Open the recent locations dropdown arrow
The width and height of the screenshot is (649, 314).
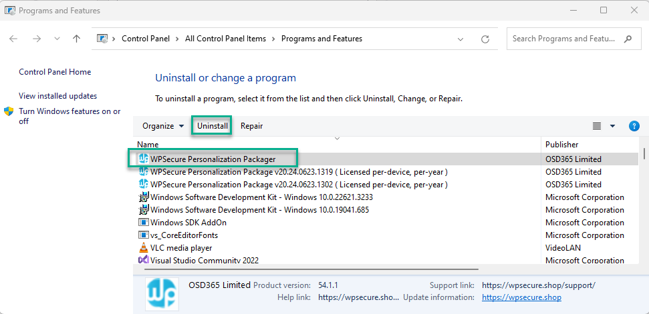[x=57, y=39]
